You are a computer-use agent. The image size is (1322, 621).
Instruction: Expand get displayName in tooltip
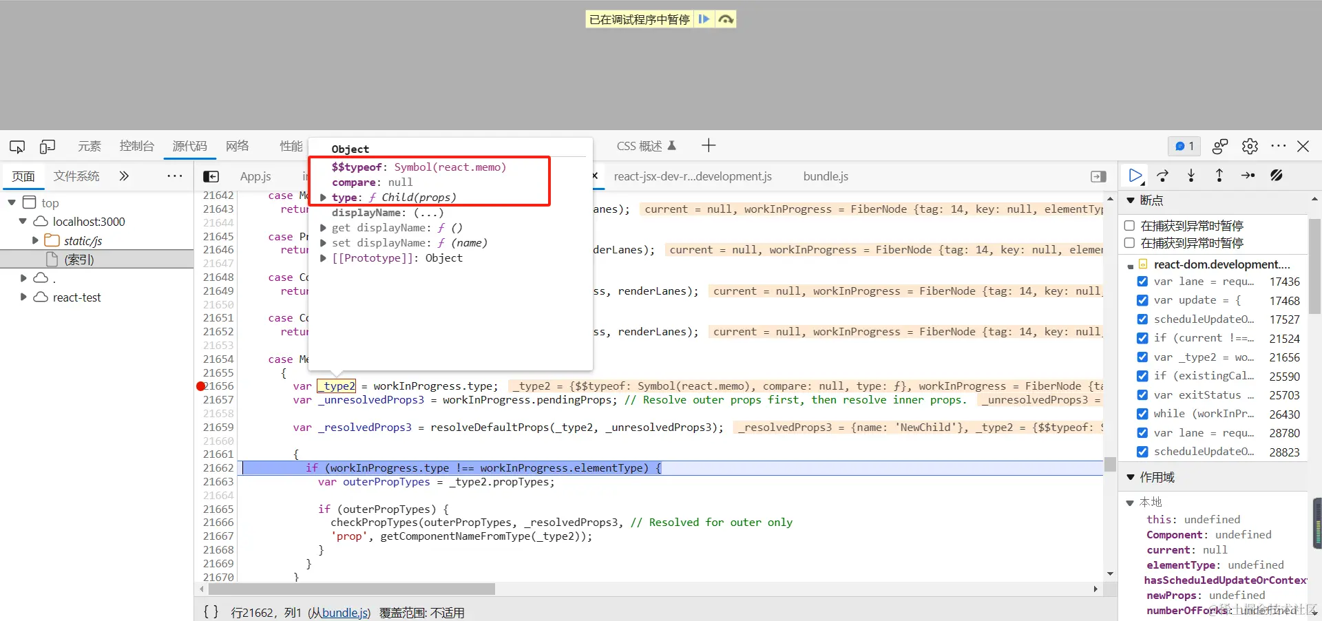323,228
